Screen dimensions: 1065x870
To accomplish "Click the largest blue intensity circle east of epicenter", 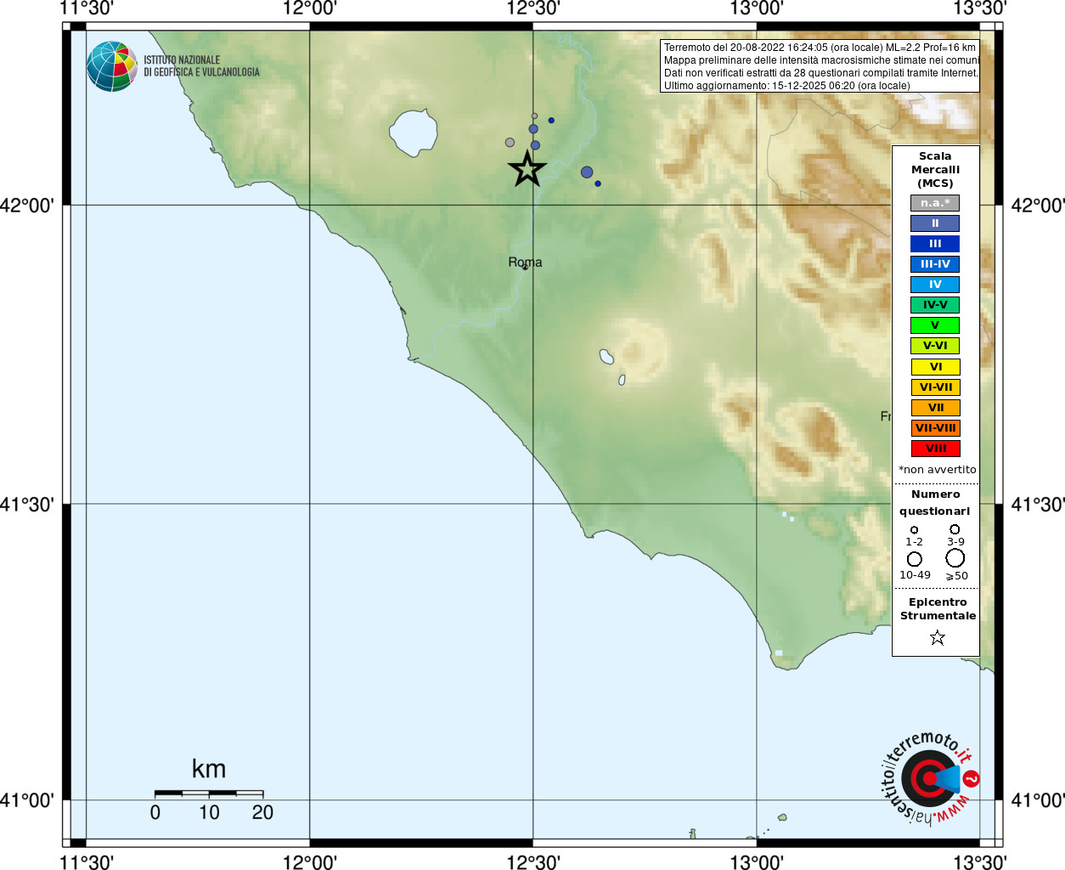I will click(587, 172).
